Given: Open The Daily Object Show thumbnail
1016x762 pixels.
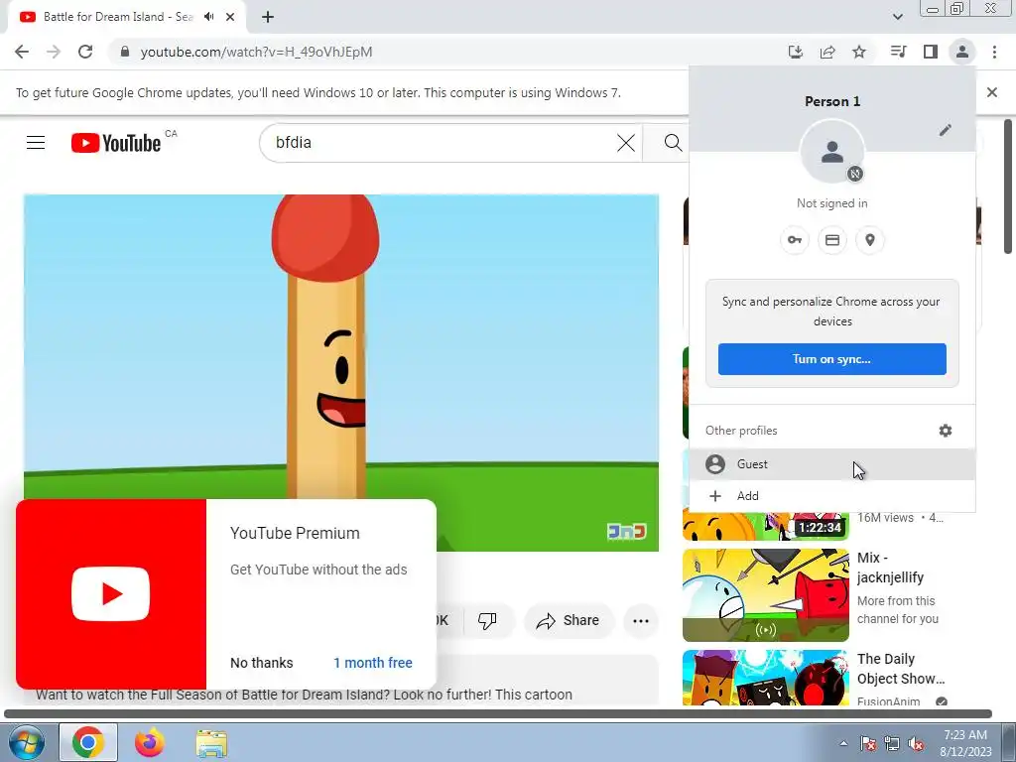Looking at the screenshot, I should coord(765,677).
